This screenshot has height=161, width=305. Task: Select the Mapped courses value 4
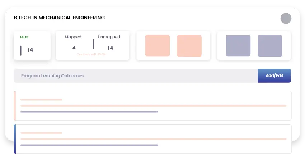[x=74, y=48]
